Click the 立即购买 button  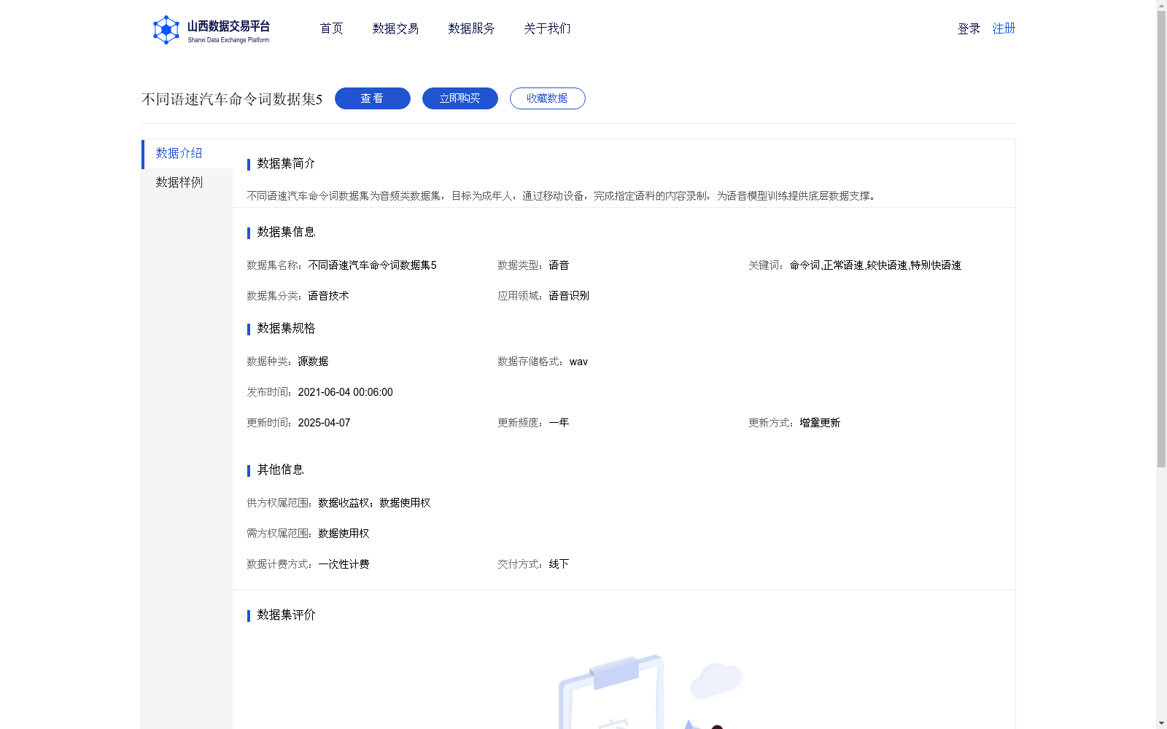pos(460,98)
